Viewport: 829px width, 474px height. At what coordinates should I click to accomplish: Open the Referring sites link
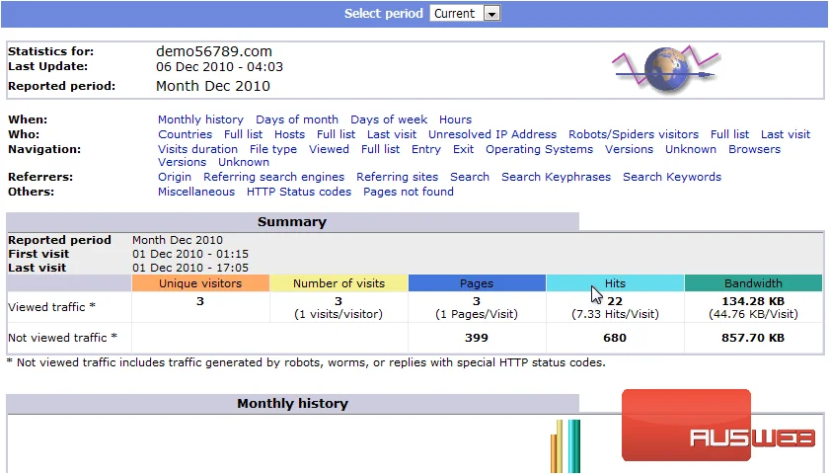pos(397,177)
